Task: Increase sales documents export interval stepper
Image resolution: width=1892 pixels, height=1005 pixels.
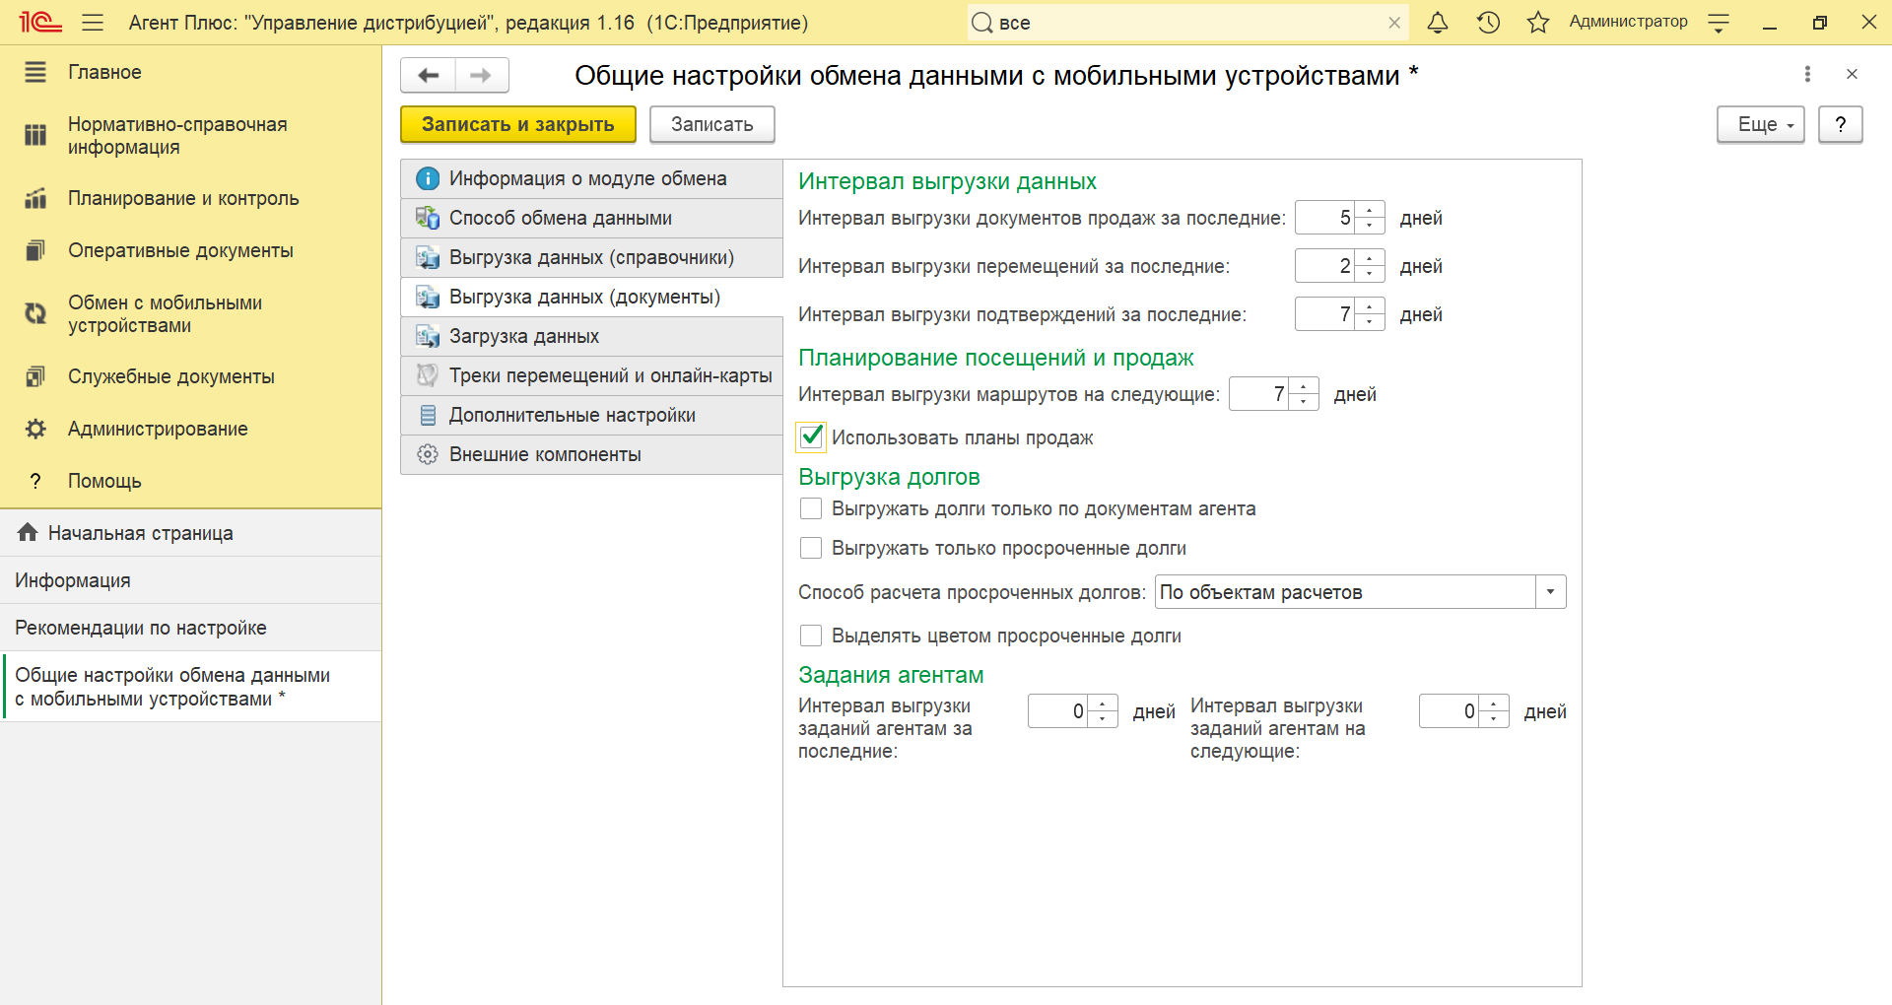Action: [1370, 210]
